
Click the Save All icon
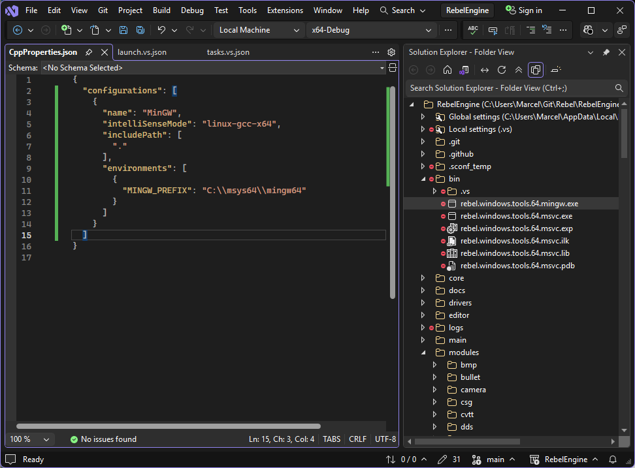point(140,30)
